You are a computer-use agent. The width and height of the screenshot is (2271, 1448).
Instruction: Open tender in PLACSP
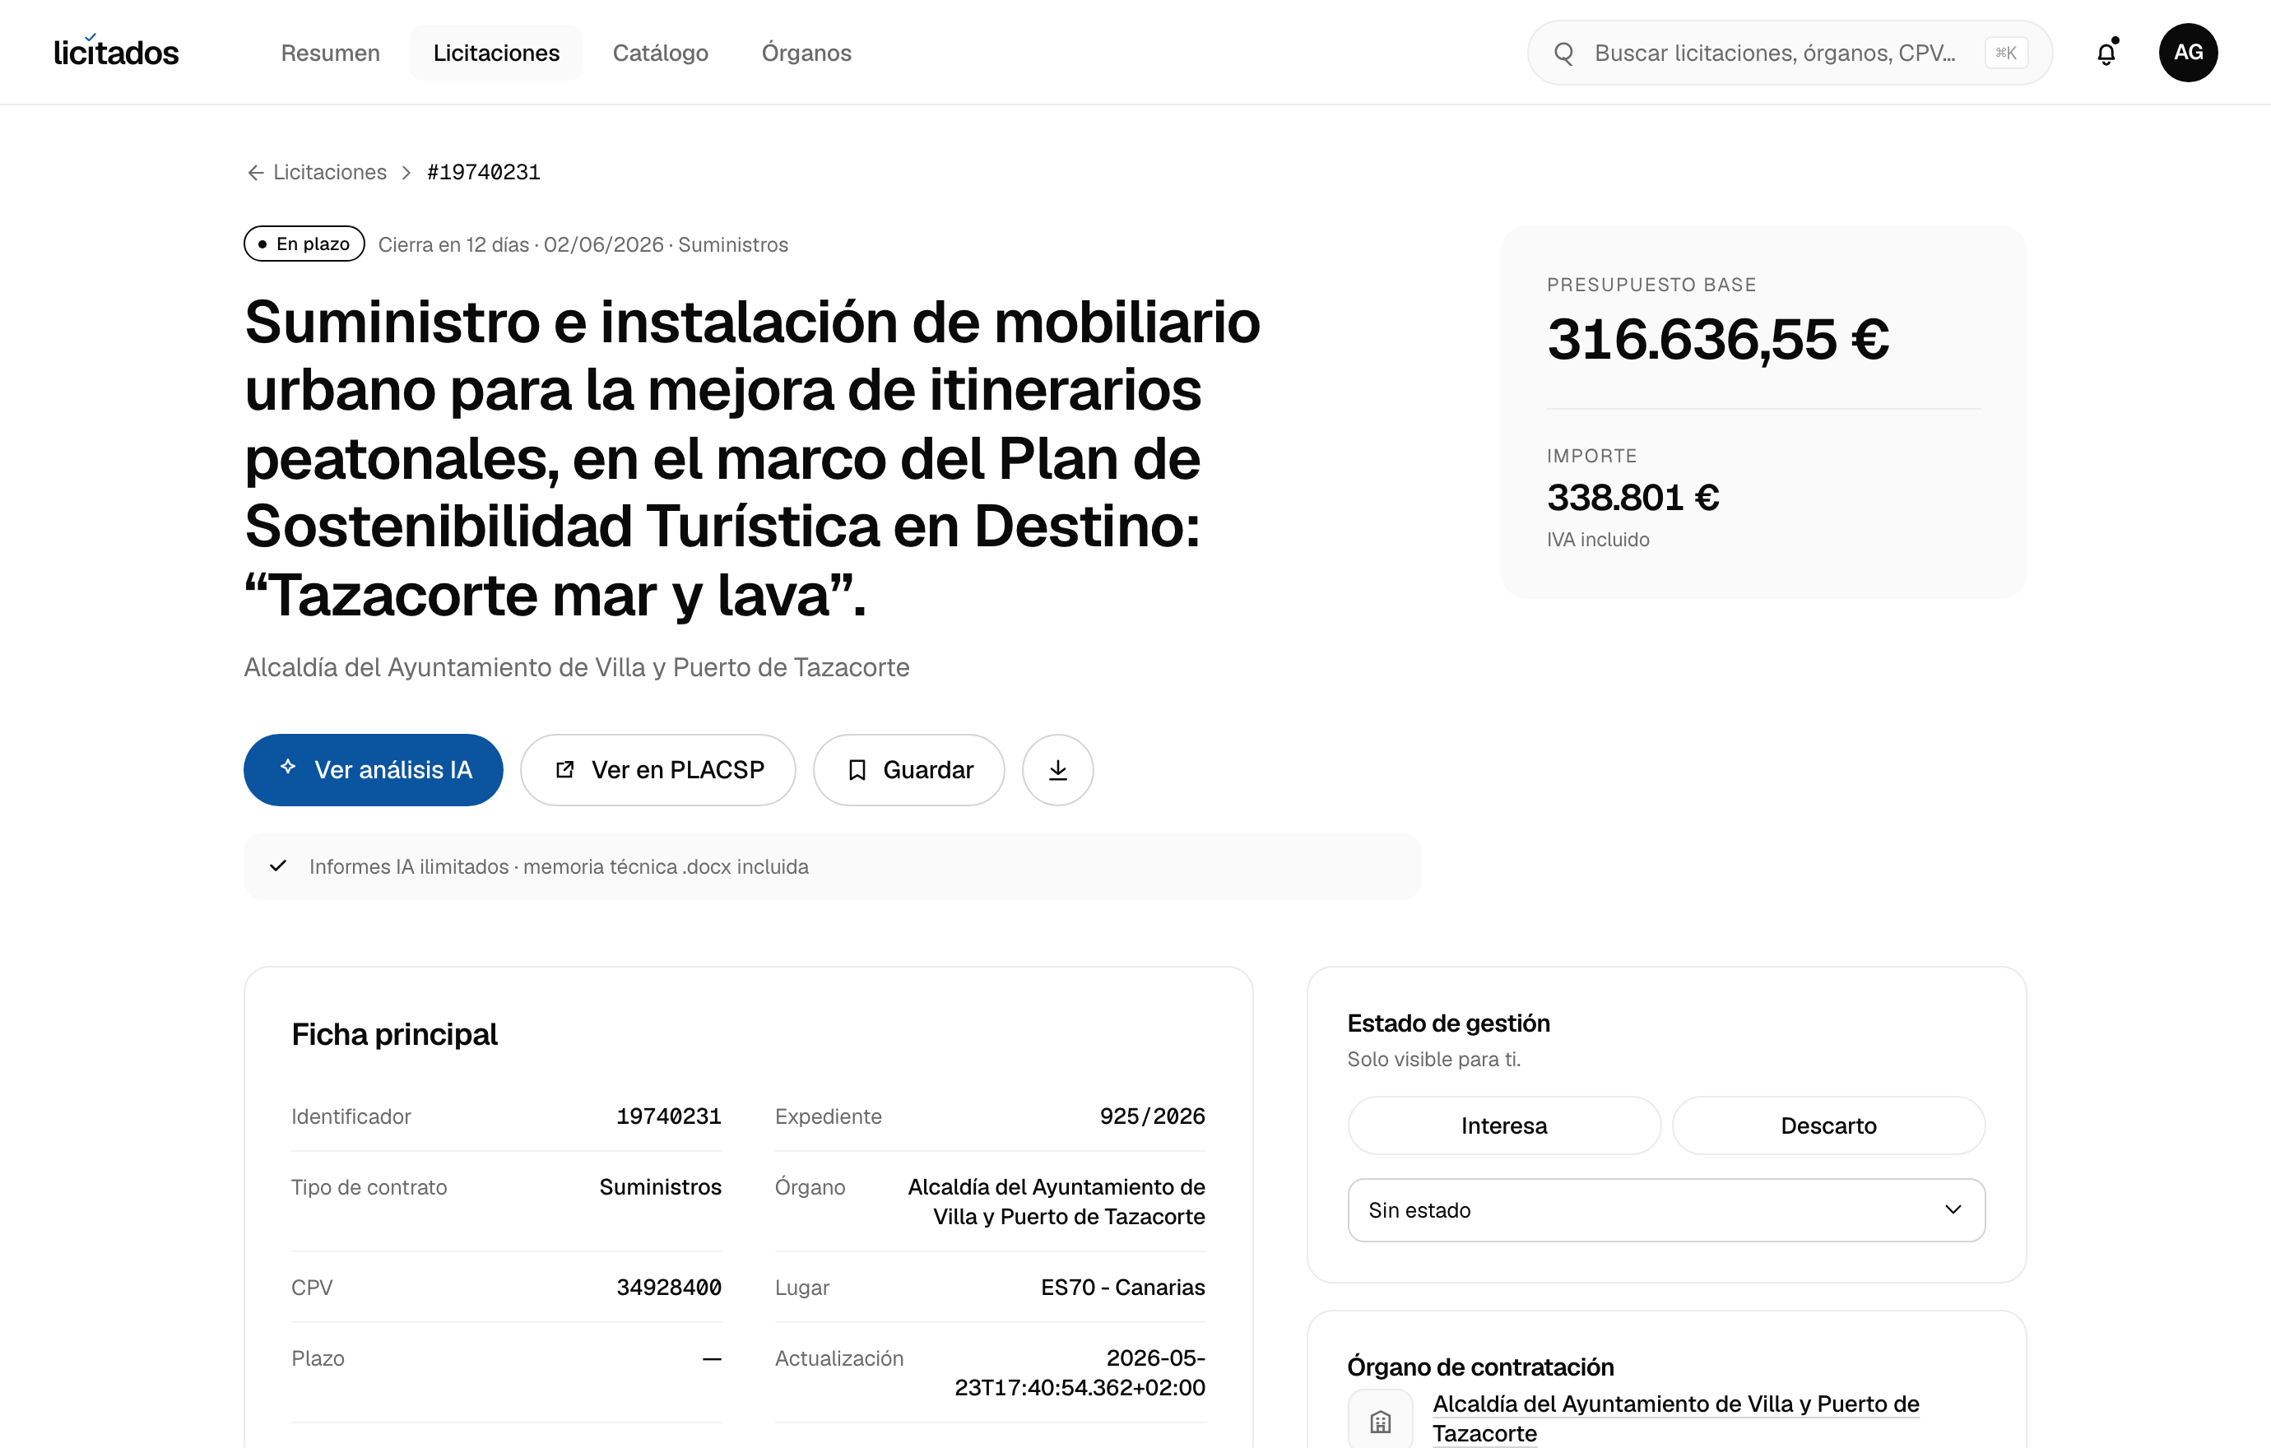pyautogui.click(x=658, y=770)
